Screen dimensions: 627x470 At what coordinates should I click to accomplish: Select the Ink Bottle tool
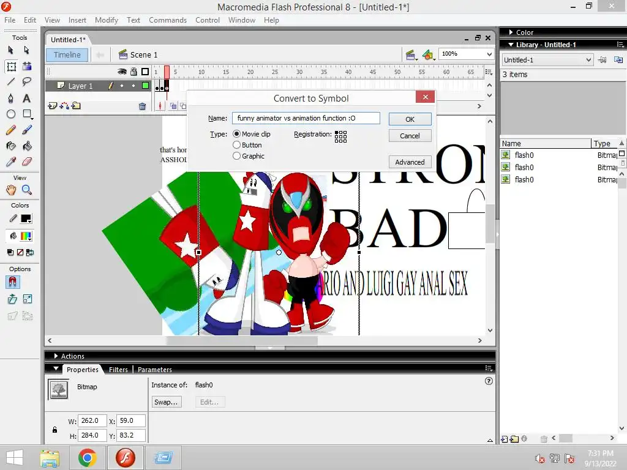tap(11, 146)
